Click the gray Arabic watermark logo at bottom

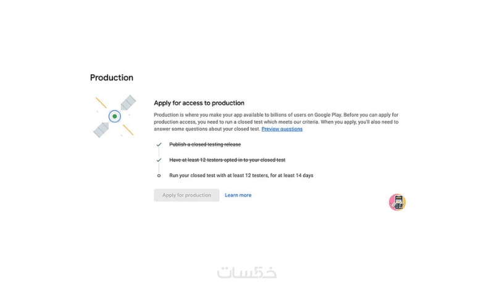[246, 272]
